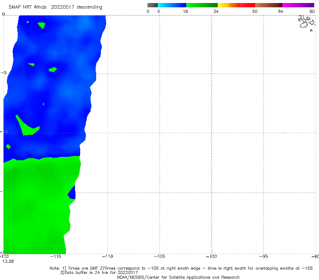Click the color bar label "64"

pos(281,12)
